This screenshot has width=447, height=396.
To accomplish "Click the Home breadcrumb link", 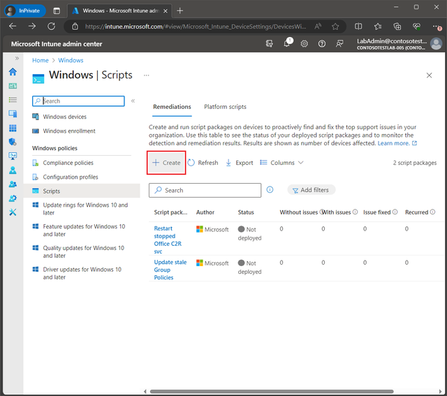I will (41, 61).
